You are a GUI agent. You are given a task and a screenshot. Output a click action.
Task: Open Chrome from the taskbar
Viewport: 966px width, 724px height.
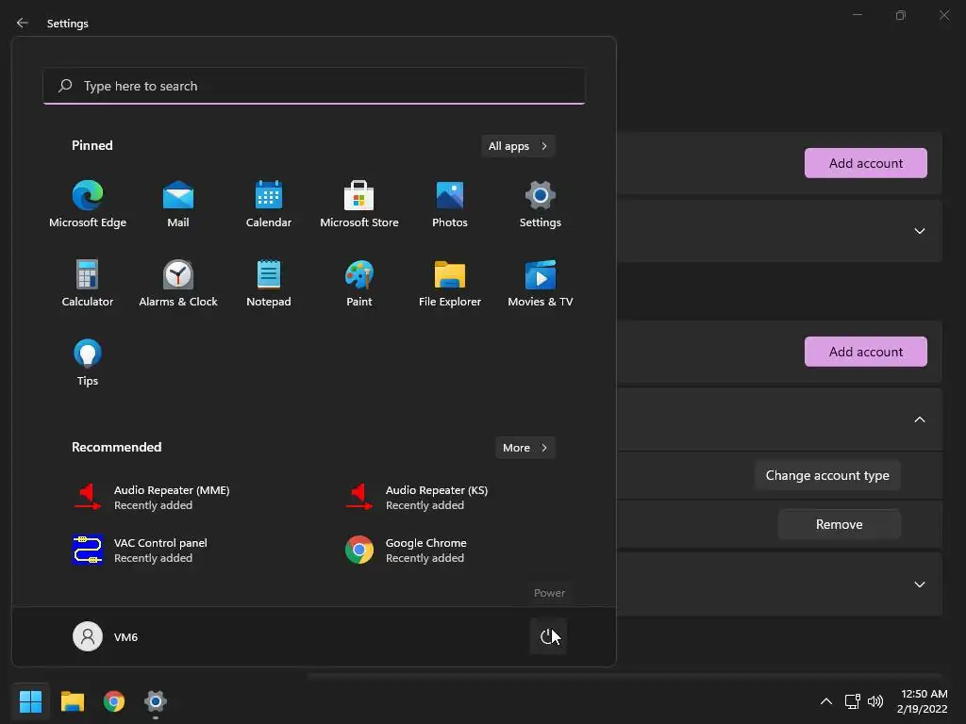pos(114,701)
